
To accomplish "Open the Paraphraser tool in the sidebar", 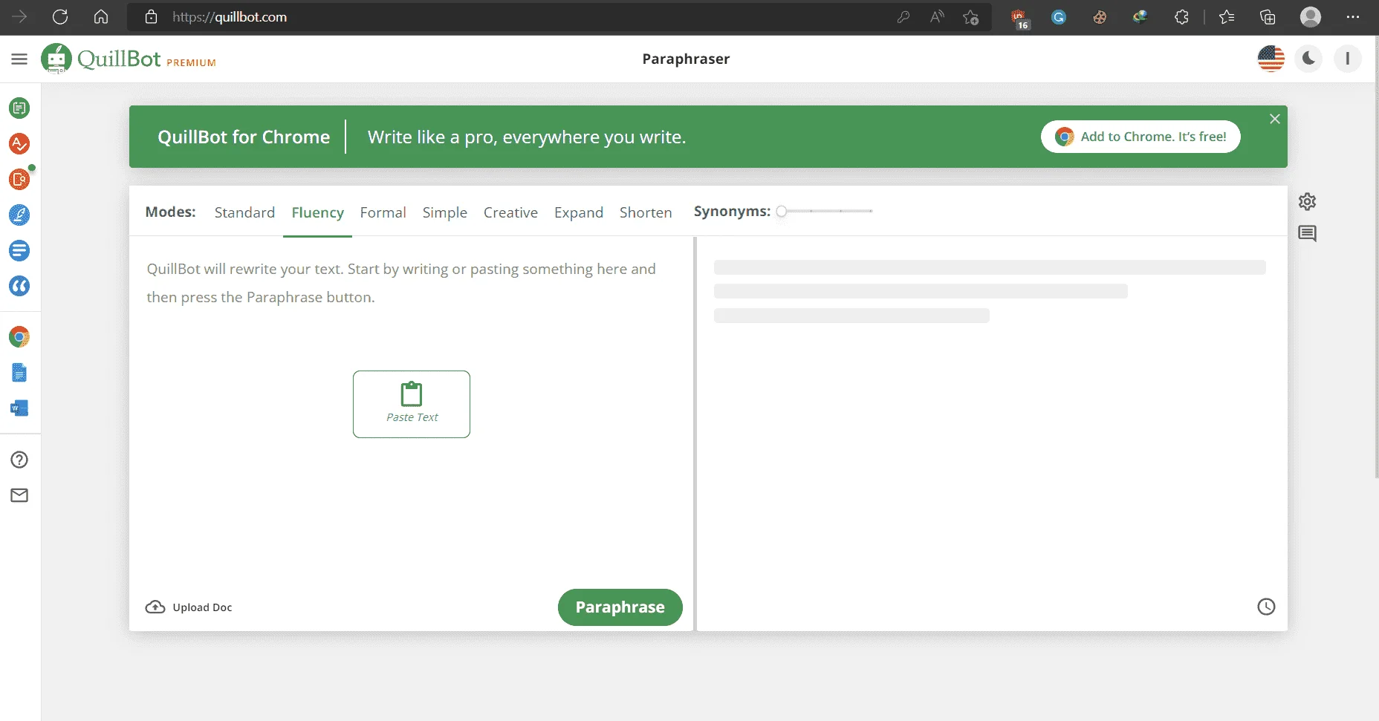I will (x=19, y=108).
